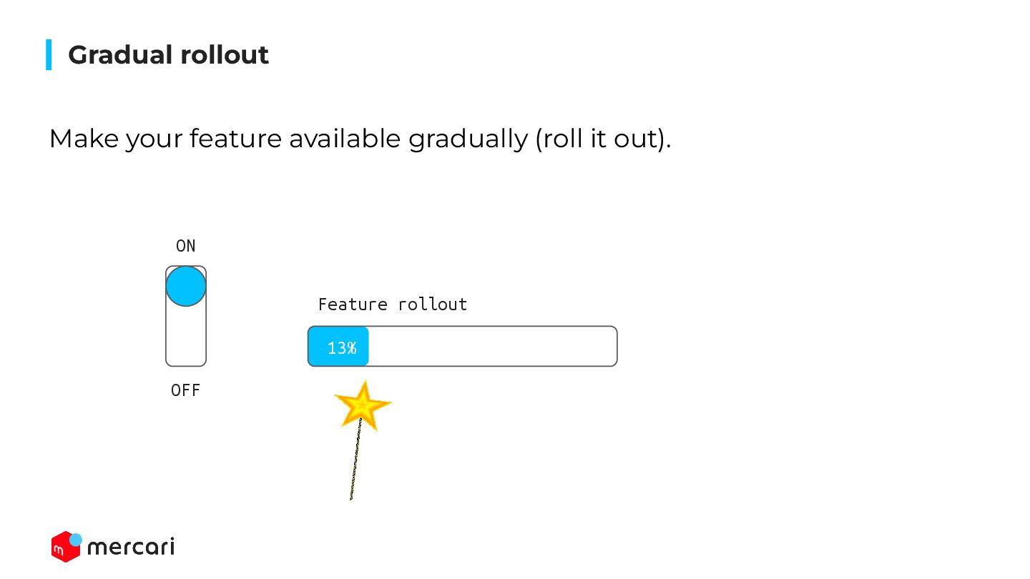Click the empty lower part of the ON/OFF switch
Screen dimensions: 1030x579
coord(186,336)
